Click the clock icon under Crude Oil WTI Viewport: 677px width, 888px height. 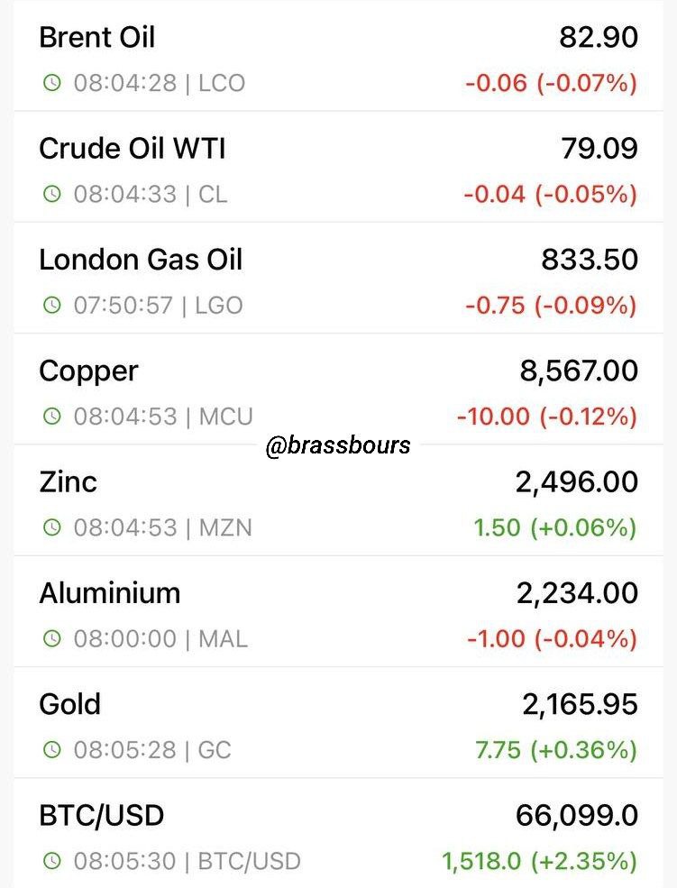click(x=51, y=194)
